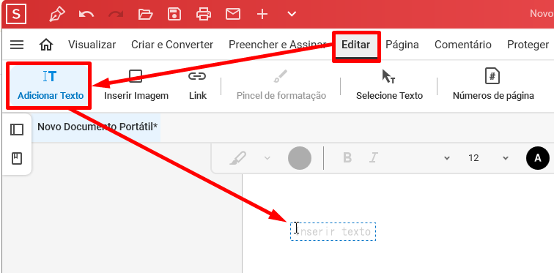The image size is (554, 273).
Task: Toggle italic formatting I
Action: point(374,157)
